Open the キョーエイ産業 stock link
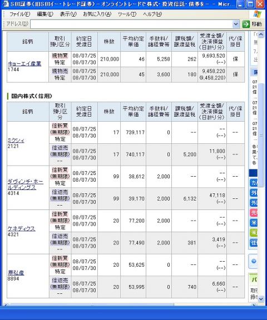 pos(24,64)
